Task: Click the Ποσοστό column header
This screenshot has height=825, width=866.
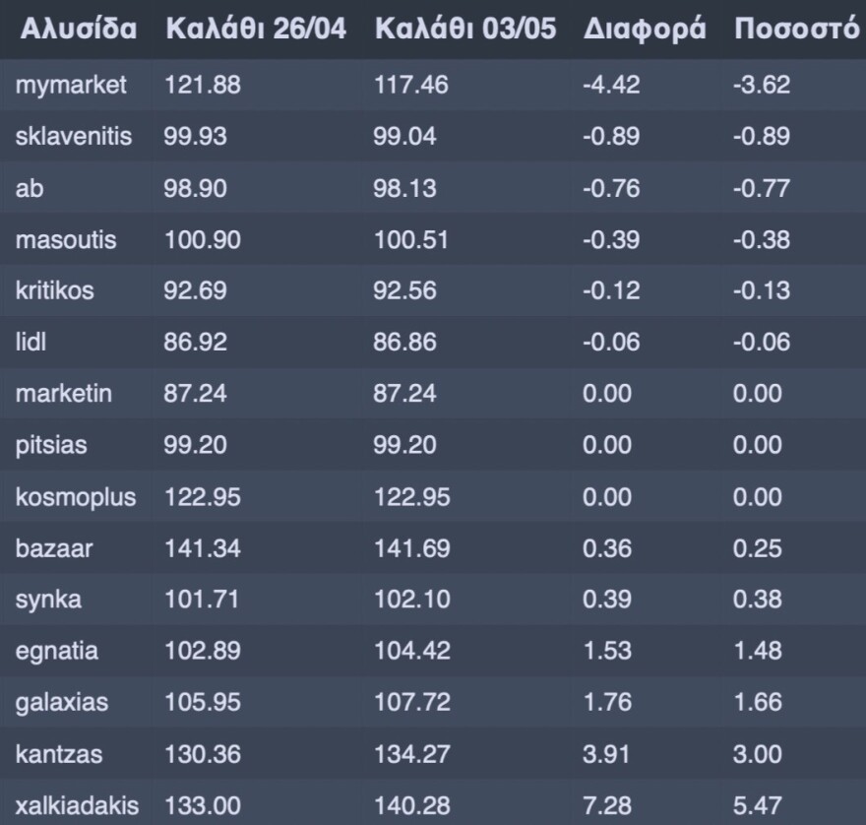Action: pyautogui.click(x=797, y=30)
